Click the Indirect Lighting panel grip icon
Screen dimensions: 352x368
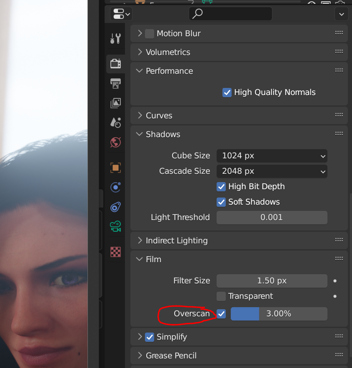pos(339,240)
